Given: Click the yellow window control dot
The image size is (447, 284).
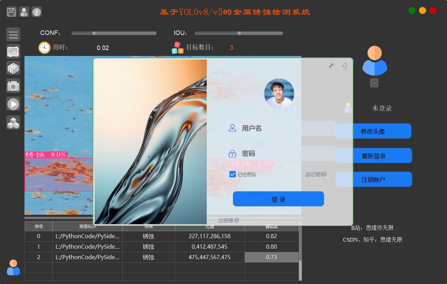Looking at the screenshot, I should (423, 10).
